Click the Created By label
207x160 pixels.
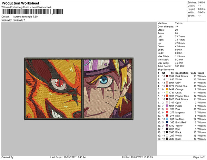coord(8,157)
